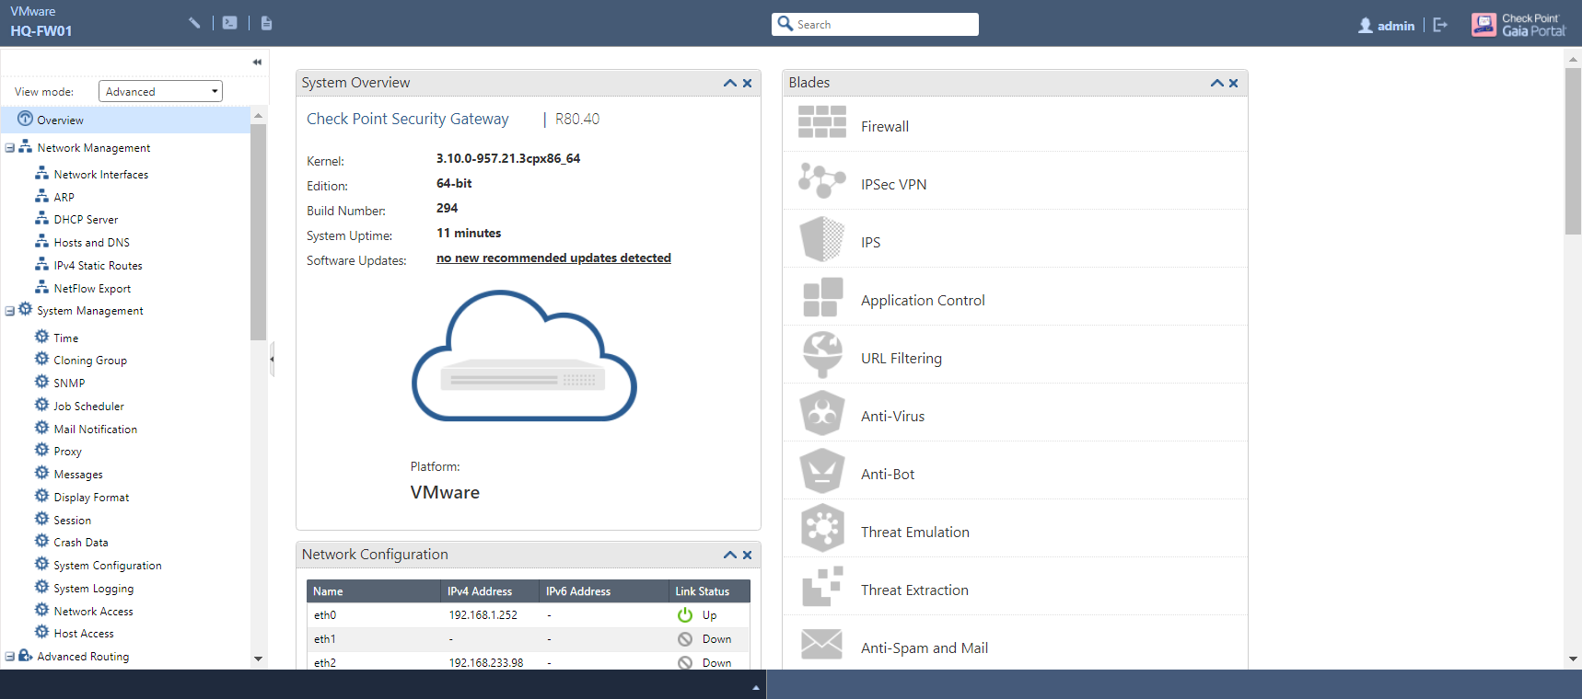Click the Check Point Gaia Portal logo
This screenshot has height=699, width=1582.
click(1518, 25)
